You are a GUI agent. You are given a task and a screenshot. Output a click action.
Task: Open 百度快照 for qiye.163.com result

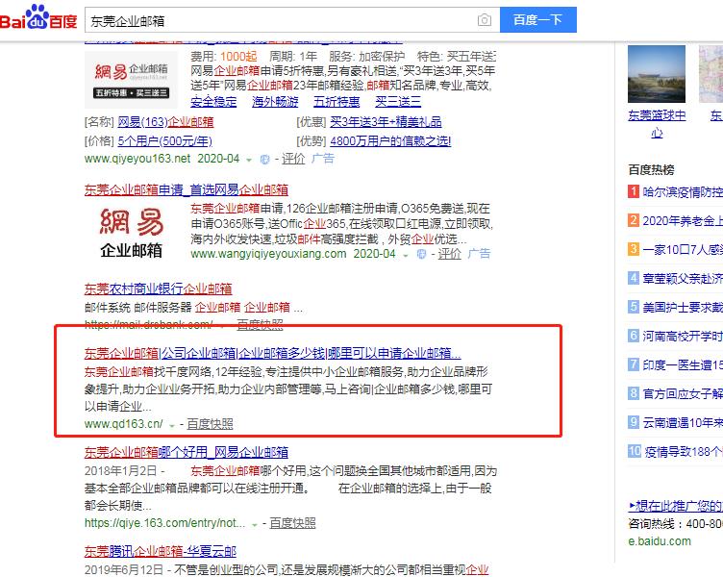point(293,523)
